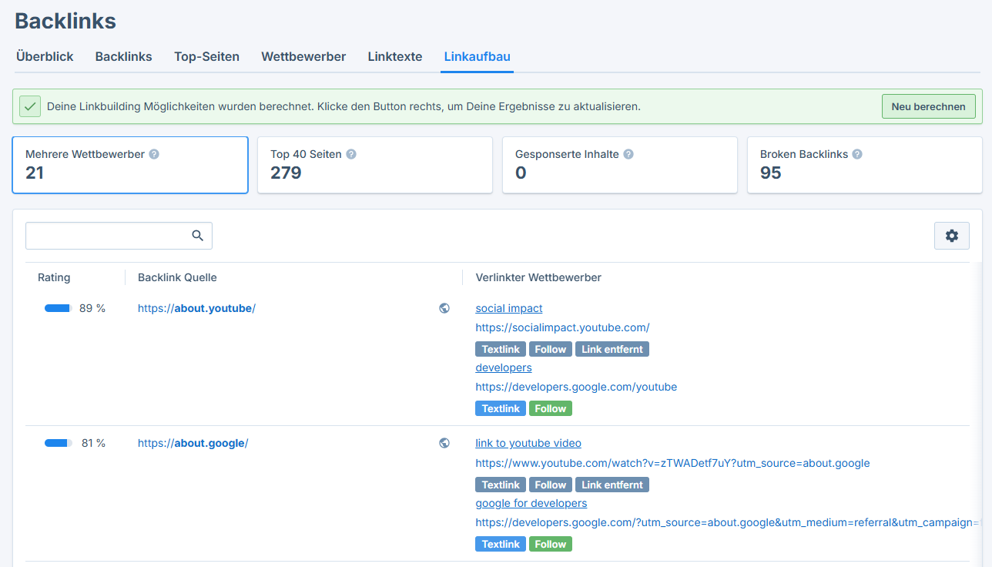Click the developers anchor link
This screenshot has width=992, height=567.
[x=504, y=367]
